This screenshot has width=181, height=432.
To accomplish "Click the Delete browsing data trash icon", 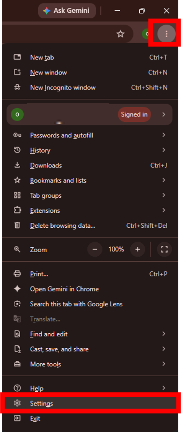I will point(17,225).
